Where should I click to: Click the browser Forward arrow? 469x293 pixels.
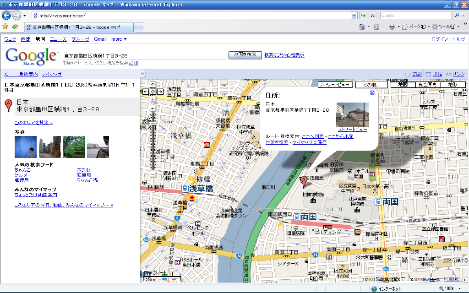coord(16,15)
